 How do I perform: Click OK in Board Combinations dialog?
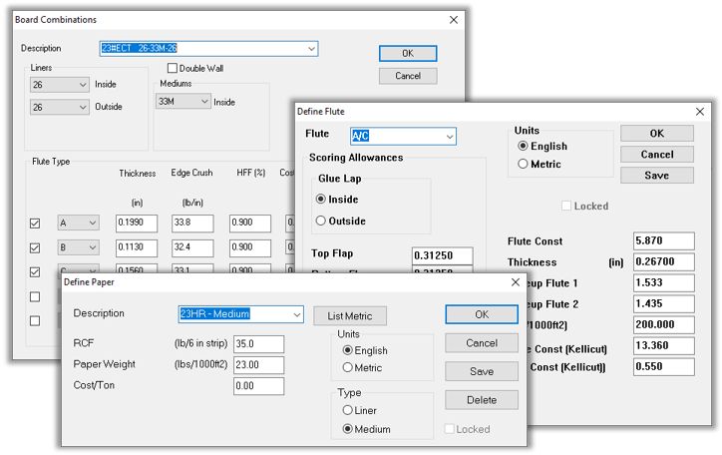408,53
